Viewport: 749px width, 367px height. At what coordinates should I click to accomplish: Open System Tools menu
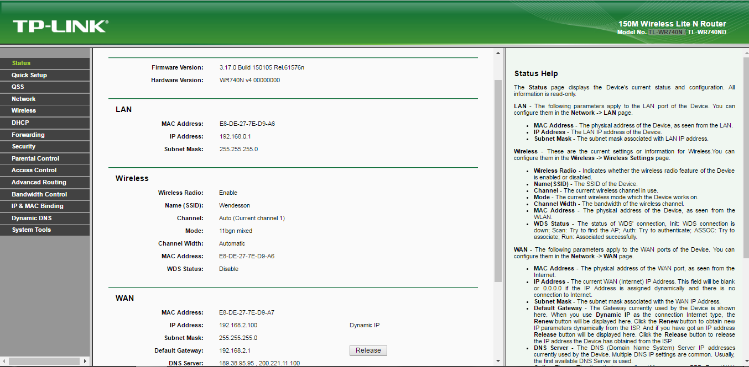coord(44,230)
